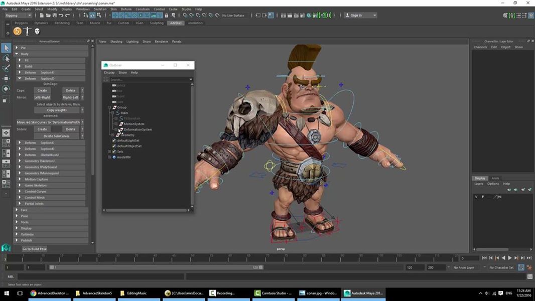Go to start of playback range
The image size is (535, 301).
point(484,258)
